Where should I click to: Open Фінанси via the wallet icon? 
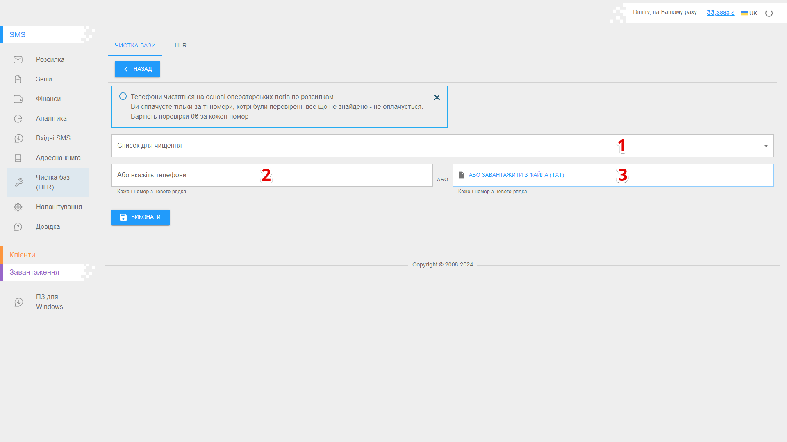pyautogui.click(x=18, y=99)
